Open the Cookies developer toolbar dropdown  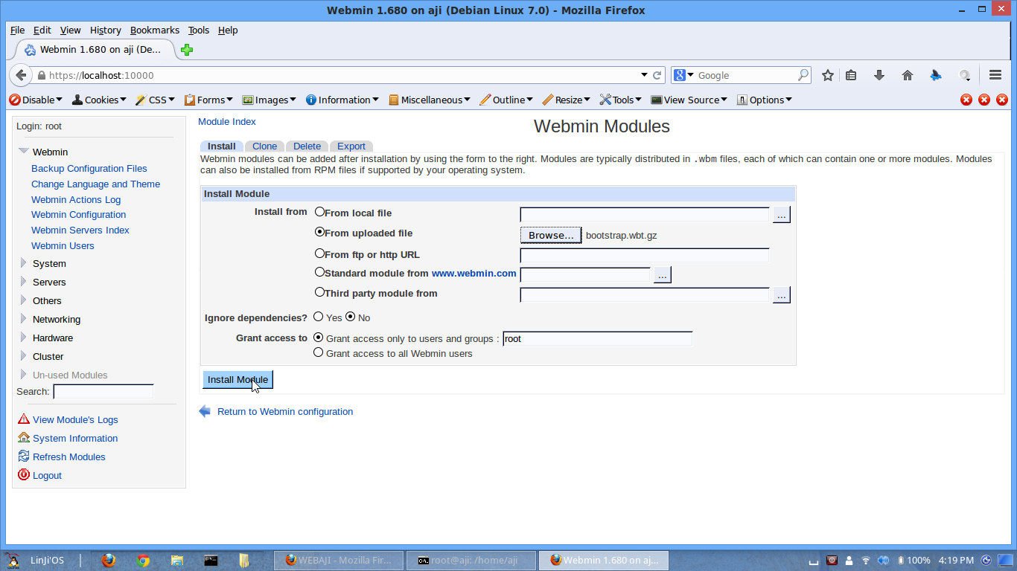(99, 100)
